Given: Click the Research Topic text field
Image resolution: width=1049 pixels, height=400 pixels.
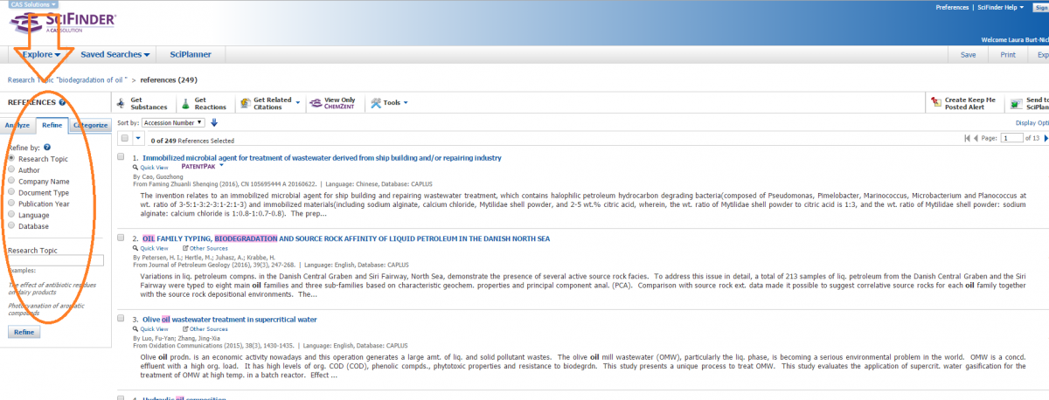Looking at the screenshot, I should click(x=56, y=260).
